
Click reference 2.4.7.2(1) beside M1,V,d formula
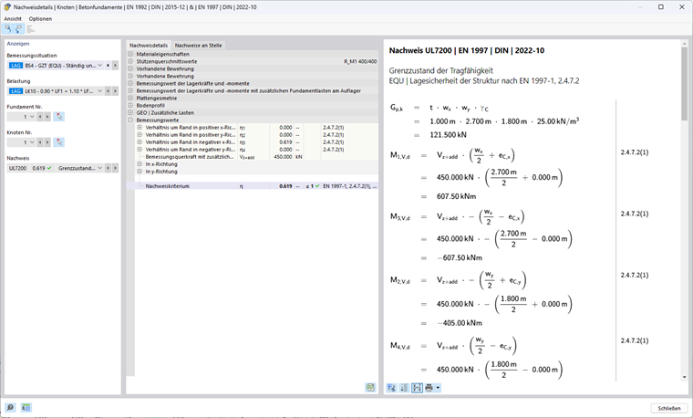click(x=635, y=152)
